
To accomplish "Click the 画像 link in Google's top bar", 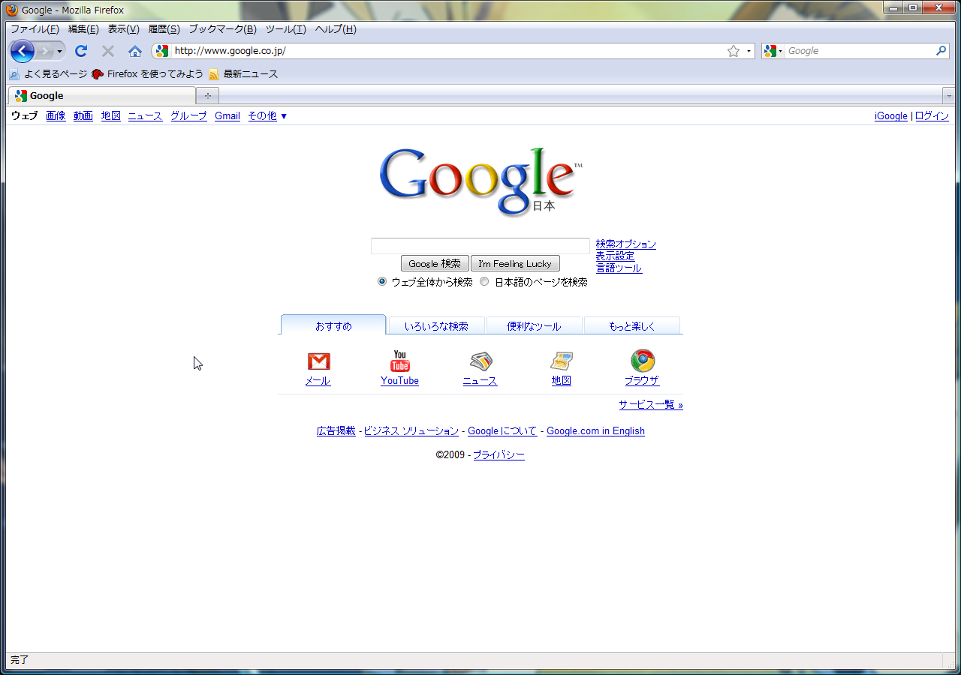I will coord(56,115).
